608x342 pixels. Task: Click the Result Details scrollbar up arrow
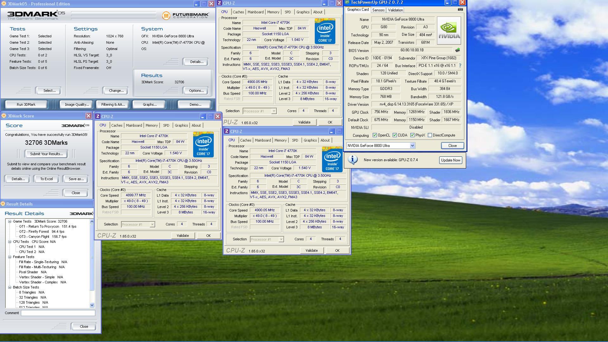[x=92, y=222]
